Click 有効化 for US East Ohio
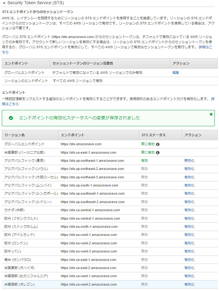This screenshot has height=291, width=219. pyautogui.click(x=189, y=268)
